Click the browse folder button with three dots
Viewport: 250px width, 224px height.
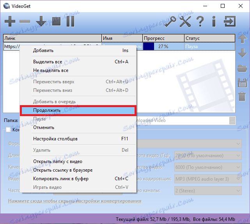[232, 121]
